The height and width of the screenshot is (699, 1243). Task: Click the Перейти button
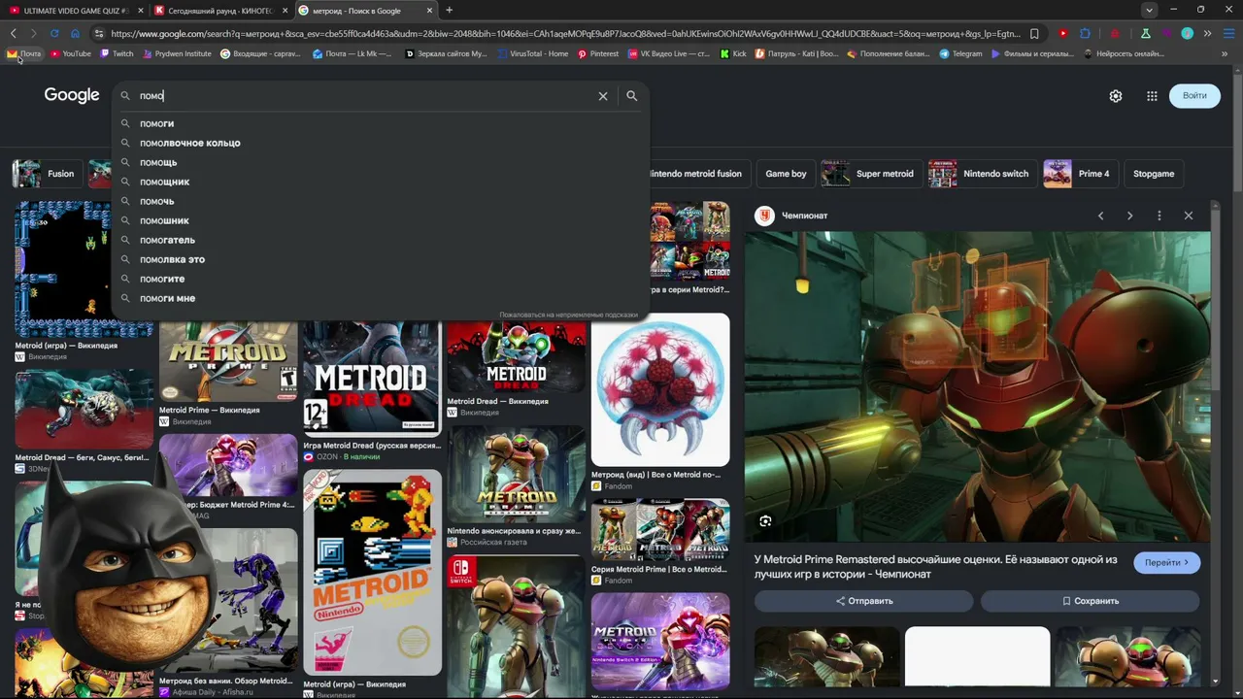coord(1167,562)
